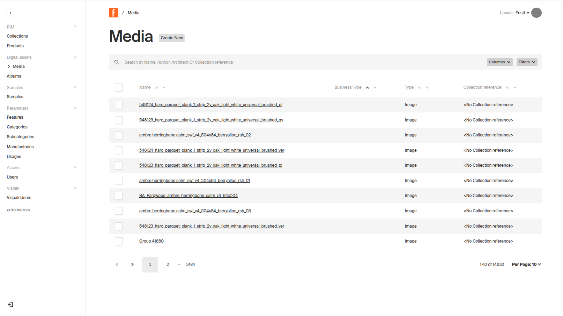Navigate to Albums in sidebar
The image size is (563, 316).
click(x=14, y=76)
